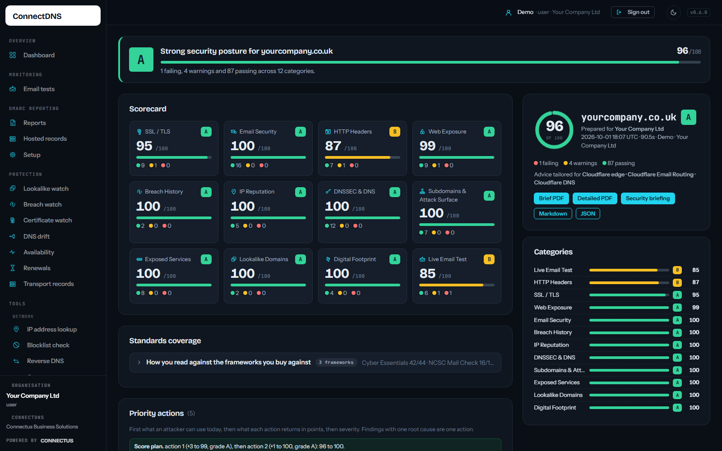722x451 pixels.
Task: Click the HTTP Headers row in Categories
Action: [616, 282]
